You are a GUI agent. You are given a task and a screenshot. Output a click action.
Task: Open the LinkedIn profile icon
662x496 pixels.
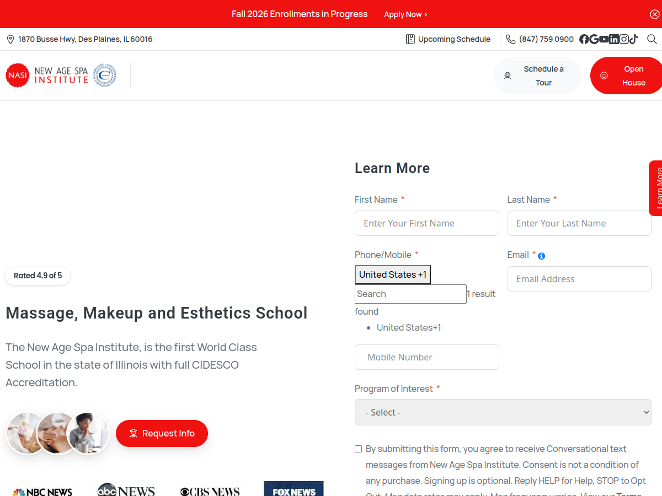(x=613, y=39)
